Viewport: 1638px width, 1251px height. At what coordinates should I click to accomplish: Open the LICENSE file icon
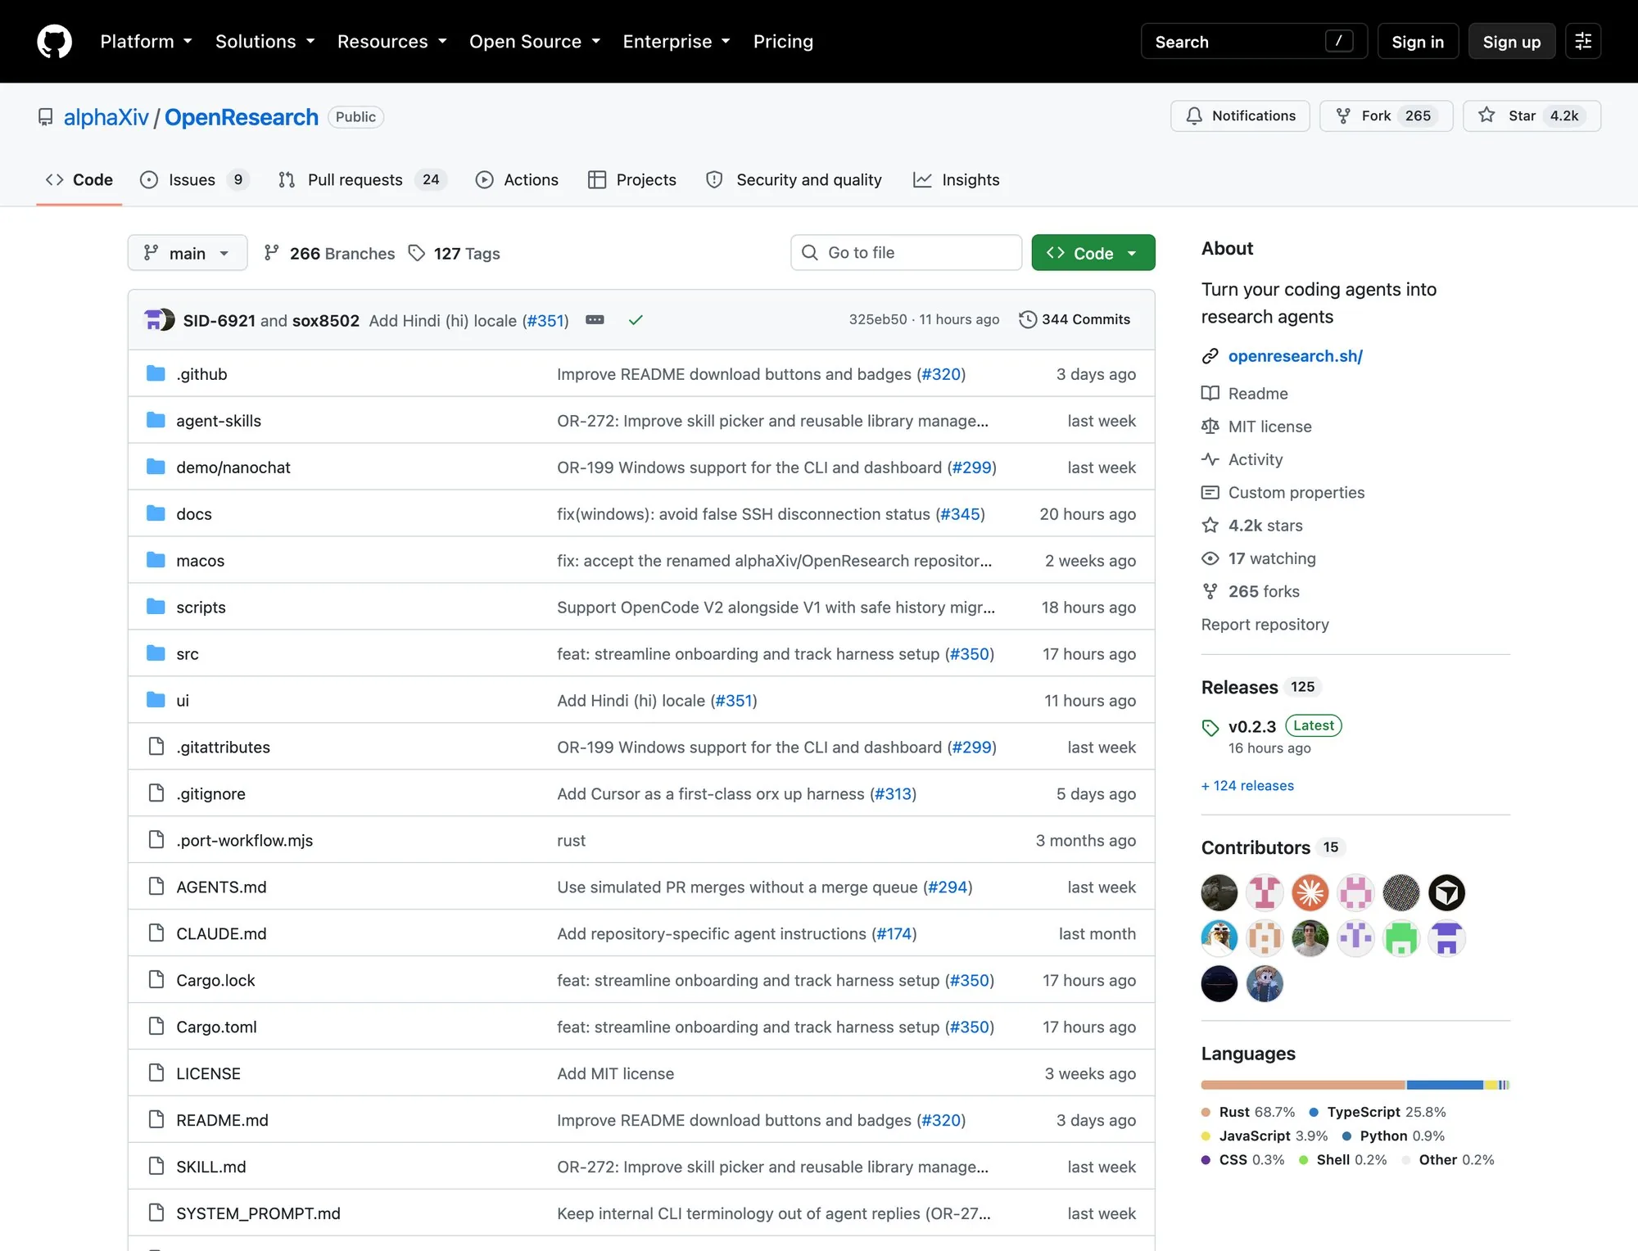tap(156, 1073)
